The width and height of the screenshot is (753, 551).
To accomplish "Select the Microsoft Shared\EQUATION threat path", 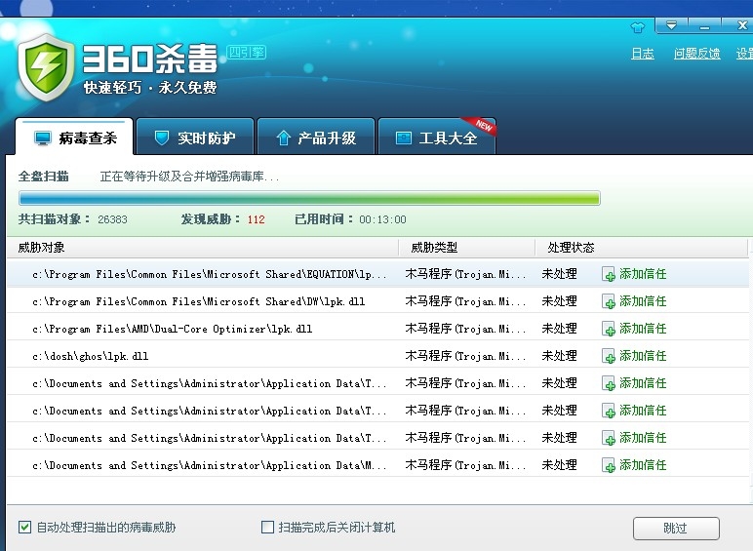I will 210,275.
